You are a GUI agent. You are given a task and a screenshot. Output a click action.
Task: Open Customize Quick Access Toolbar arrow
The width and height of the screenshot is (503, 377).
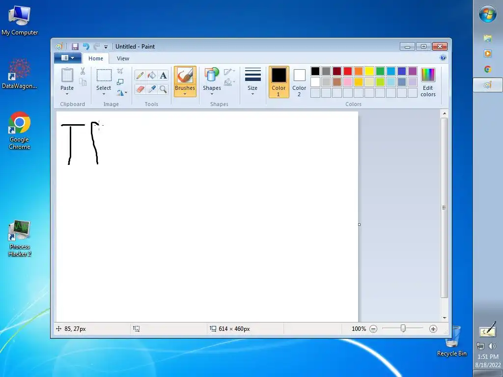pos(106,47)
